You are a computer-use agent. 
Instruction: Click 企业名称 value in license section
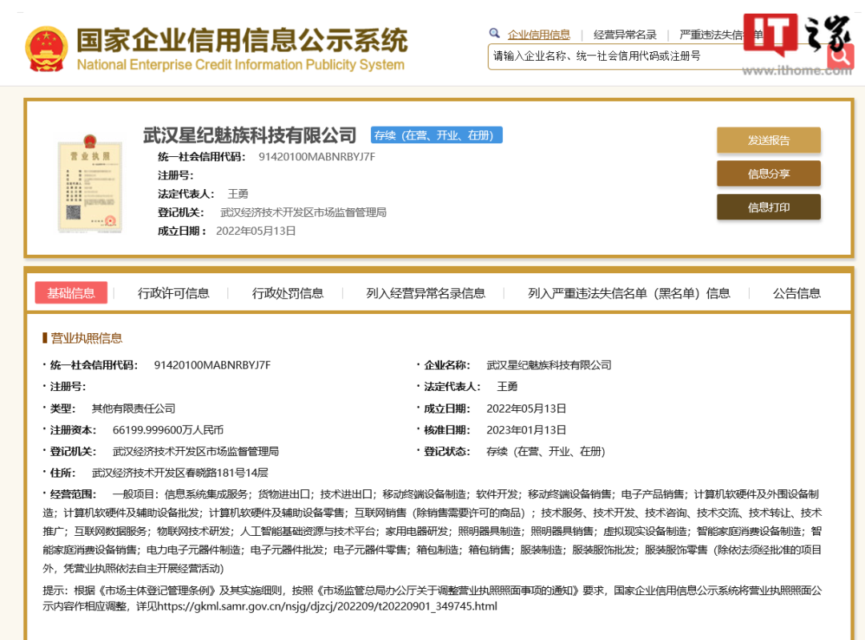click(x=549, y=364)
